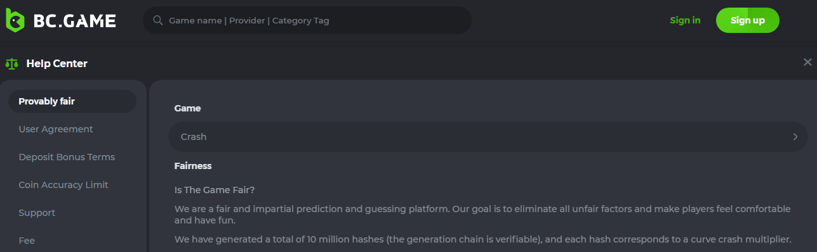
Task: Click the Fairness heading
Action: [193, 166]
